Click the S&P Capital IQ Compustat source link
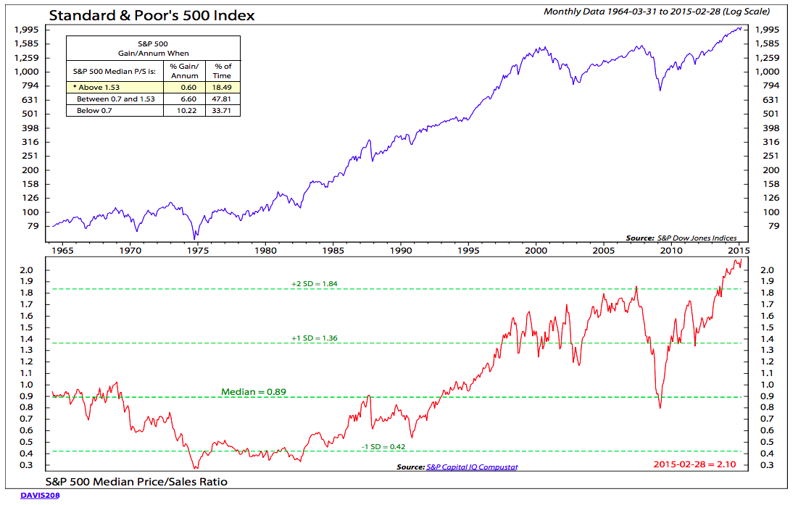This screenshot has height=505, width=806. coord(472,467)
